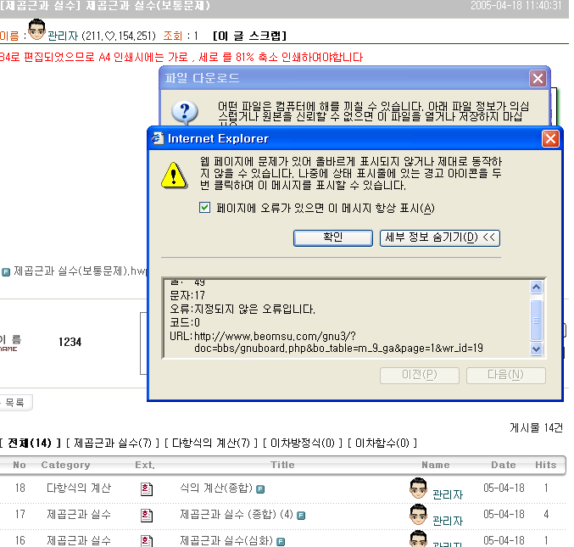Click the document icon in row 17

pos(147,516)
